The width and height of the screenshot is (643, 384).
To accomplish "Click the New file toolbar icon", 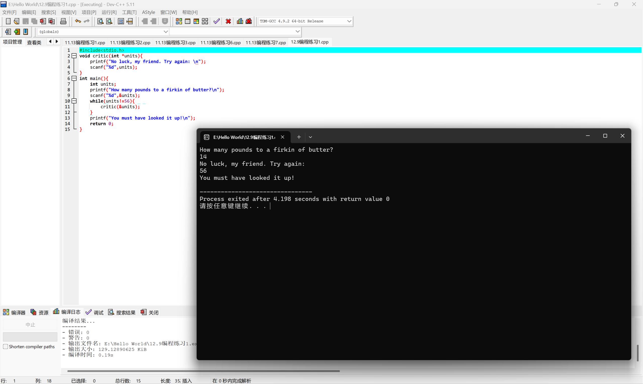I will (8, 21).
